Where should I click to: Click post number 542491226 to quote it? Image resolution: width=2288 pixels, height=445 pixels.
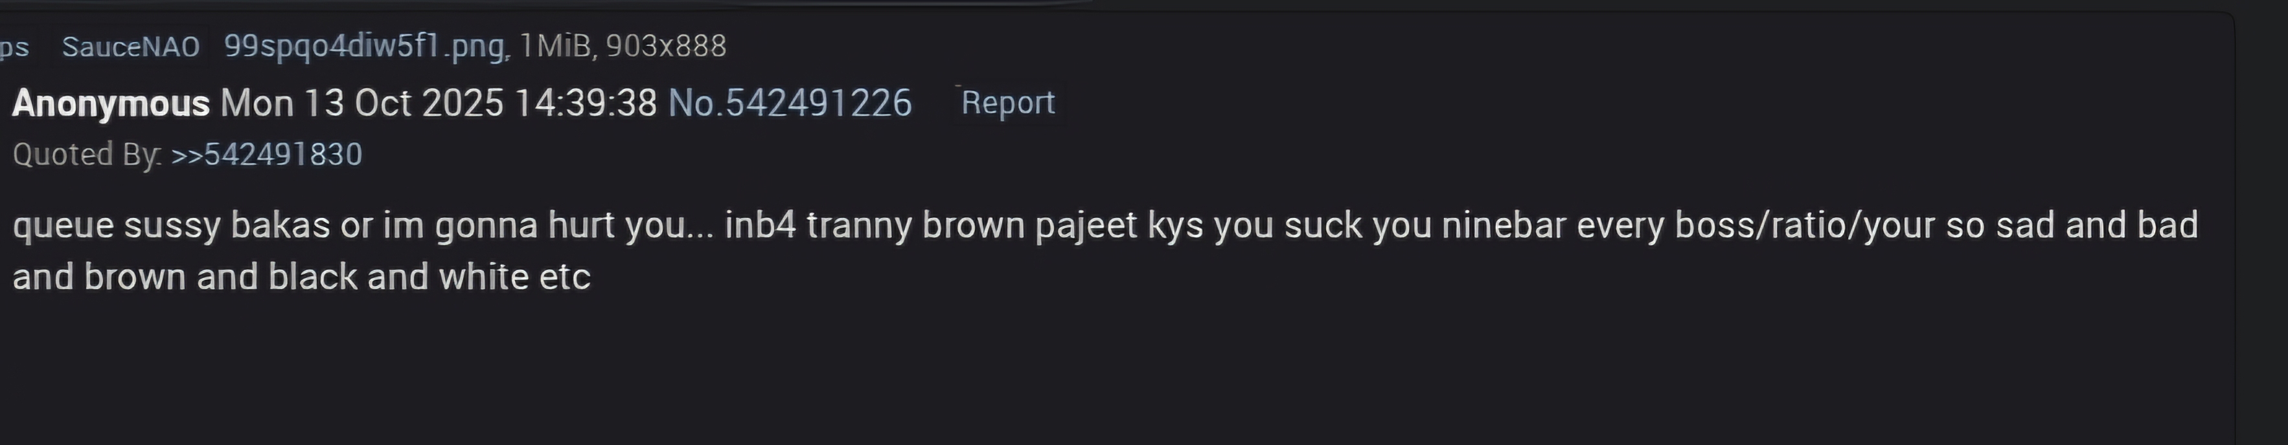(x=818, y=103)
